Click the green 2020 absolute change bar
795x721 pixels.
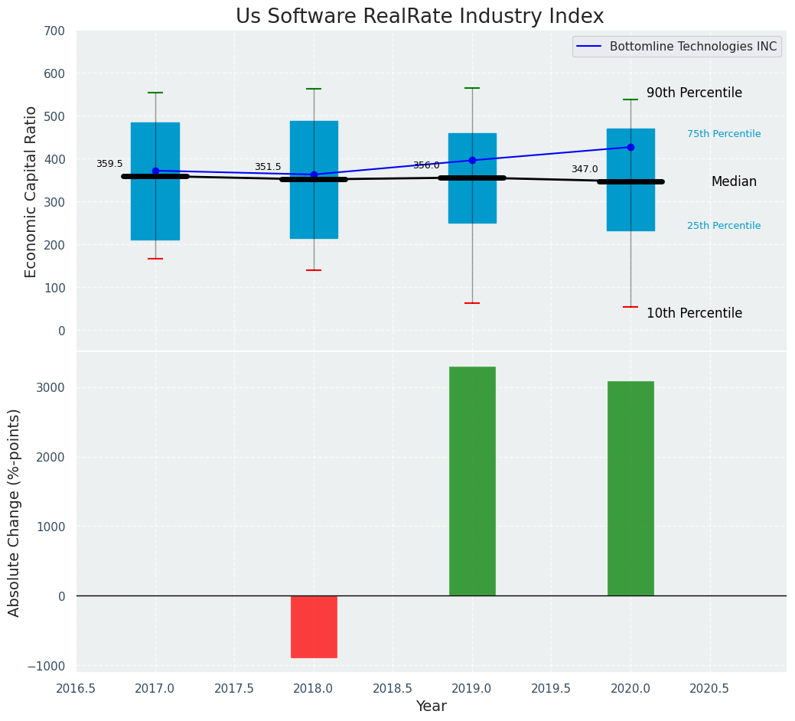pos(630,488)
